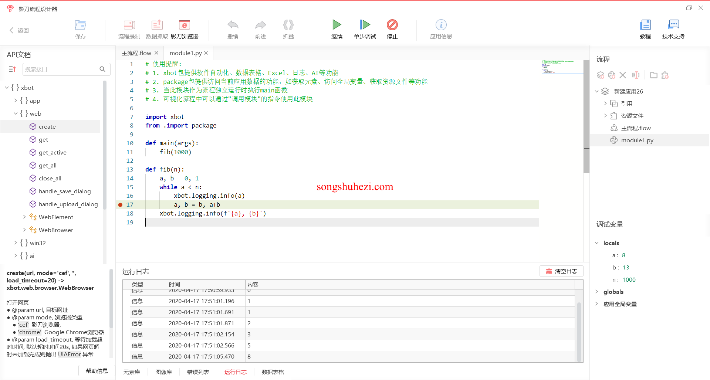The height and width of the screenshot is (380, 710).
Task: Open the 图像库 bottom tab
Action: (x=163, y=372)
